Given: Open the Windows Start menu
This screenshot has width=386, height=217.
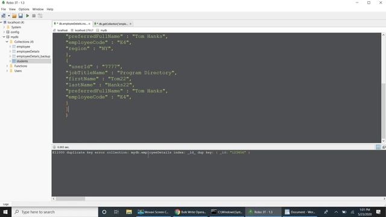Looking at the screenshot, I should [x=5, y=212].
